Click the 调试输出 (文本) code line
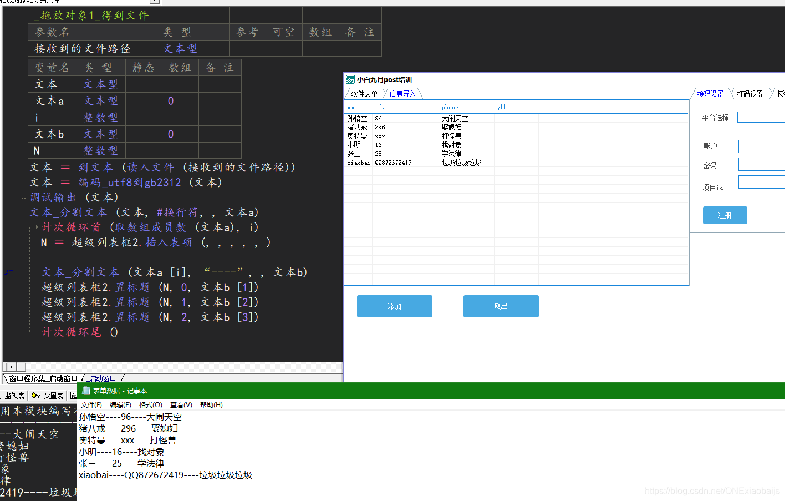785x501 pixels. [74, 198]
